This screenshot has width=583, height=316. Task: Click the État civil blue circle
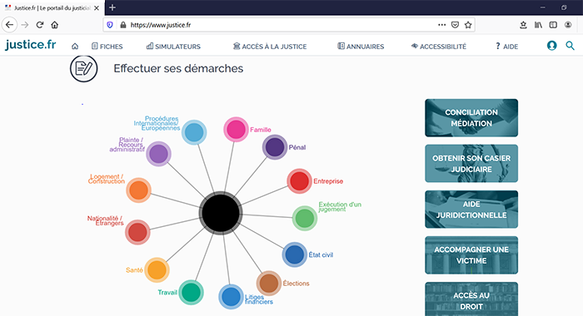pyautogui.click(x=295, y=254)
